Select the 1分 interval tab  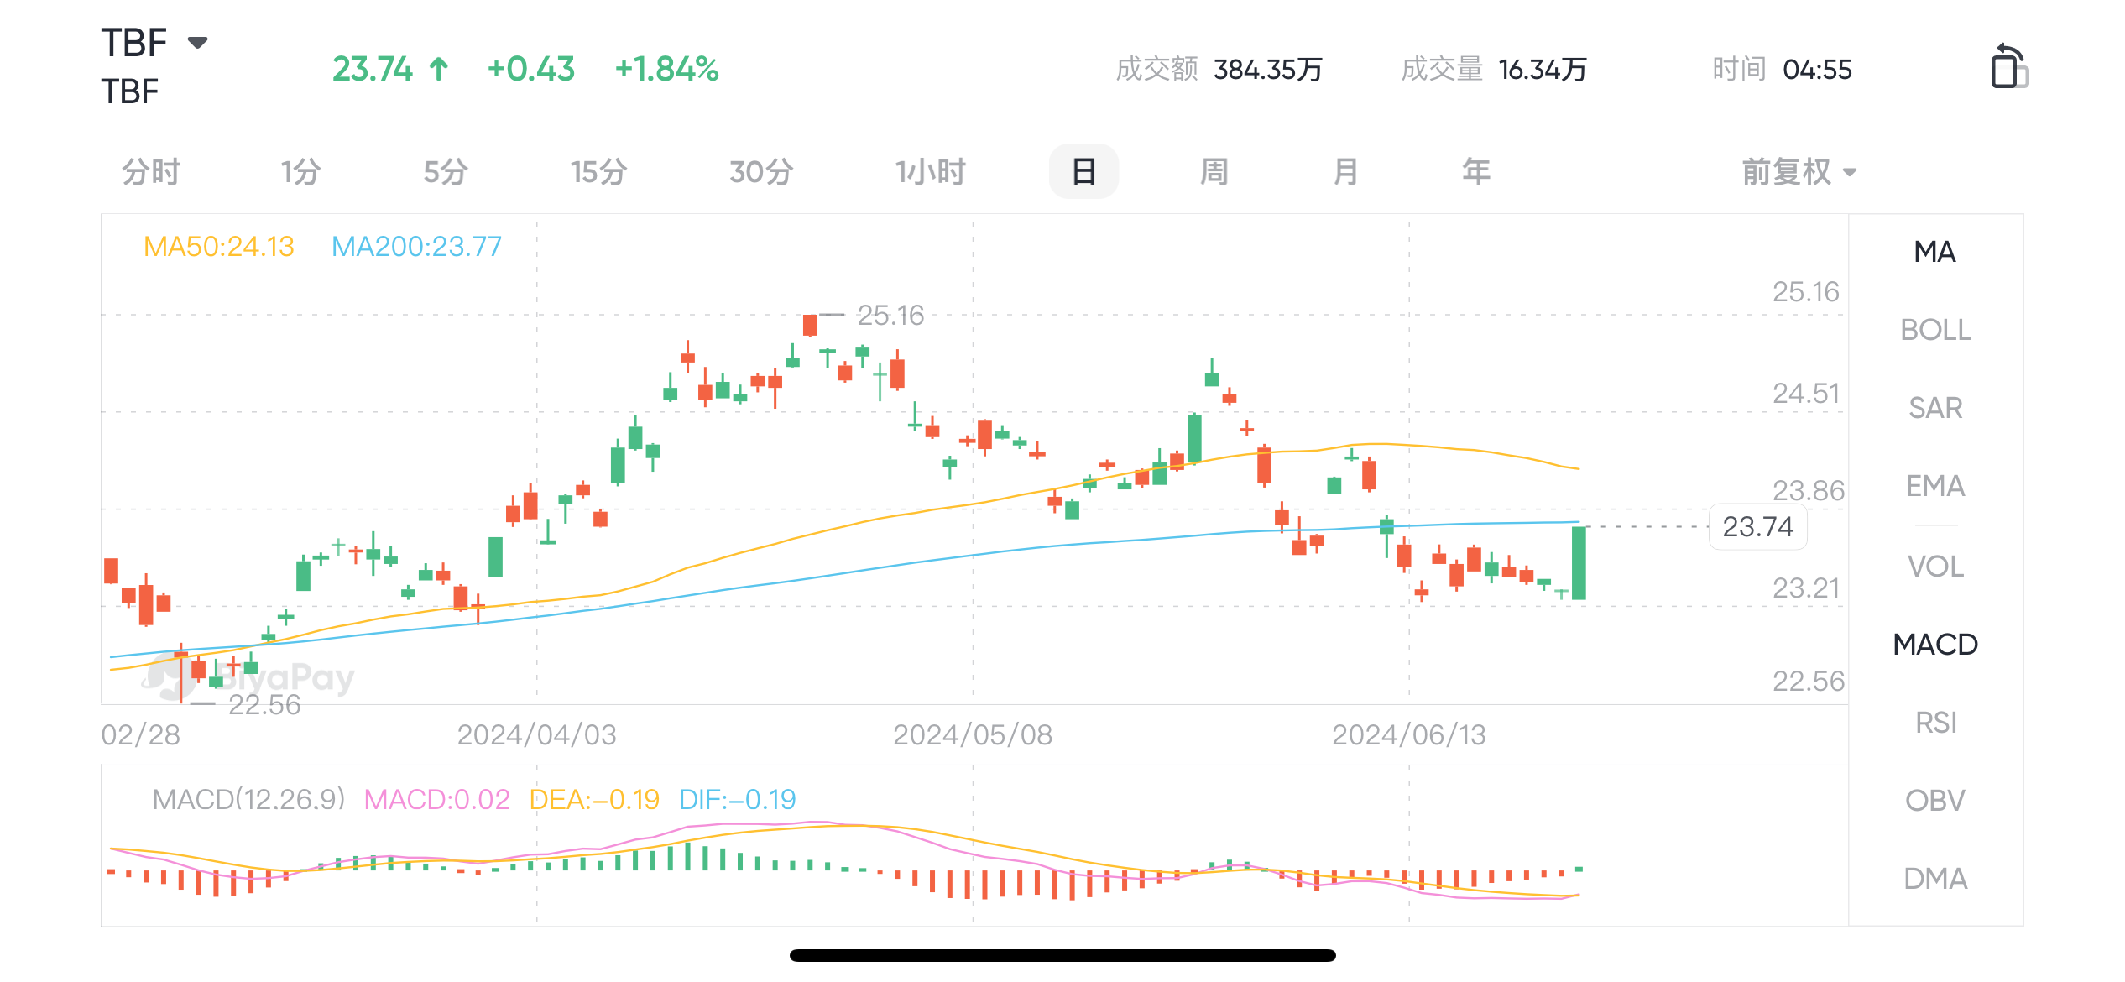[x=300, y=172]
